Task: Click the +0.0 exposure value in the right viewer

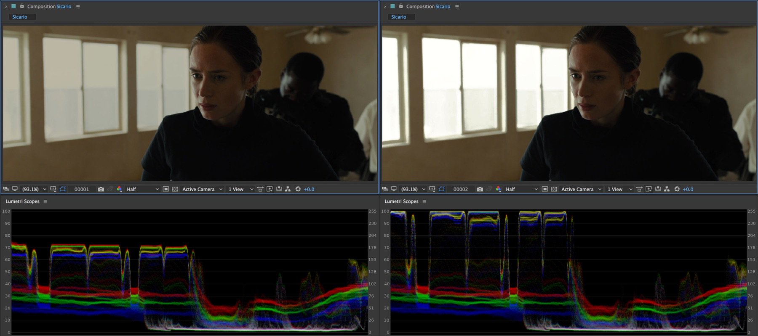Action: 688,189
